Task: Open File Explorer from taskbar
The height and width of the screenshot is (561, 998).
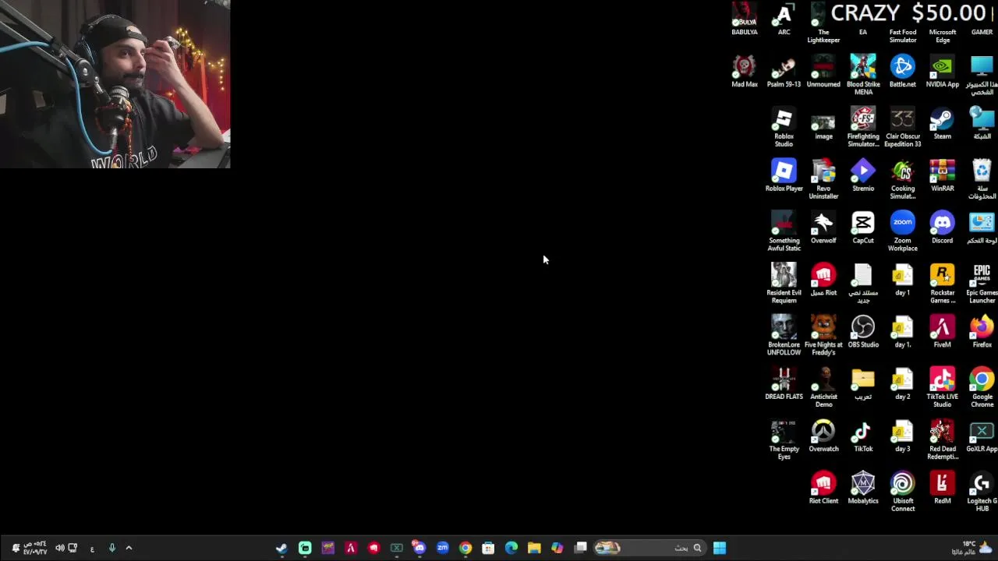Action: pos(534,548)
